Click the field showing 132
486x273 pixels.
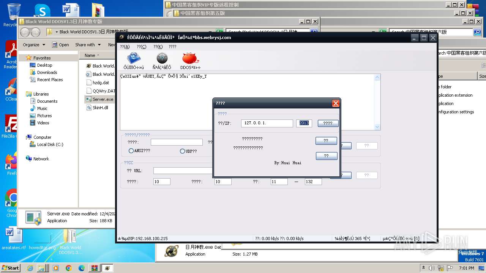(313, 182)
